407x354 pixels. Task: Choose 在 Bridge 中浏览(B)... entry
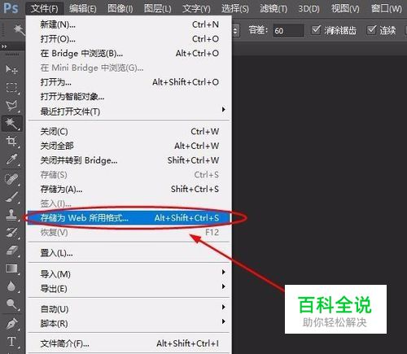[x=129, y=54]
